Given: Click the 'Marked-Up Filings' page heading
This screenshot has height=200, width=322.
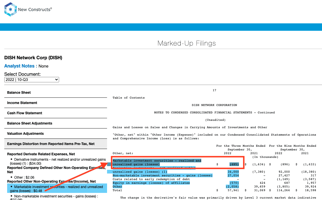Looking at the screenshot, I should point(186,43).
